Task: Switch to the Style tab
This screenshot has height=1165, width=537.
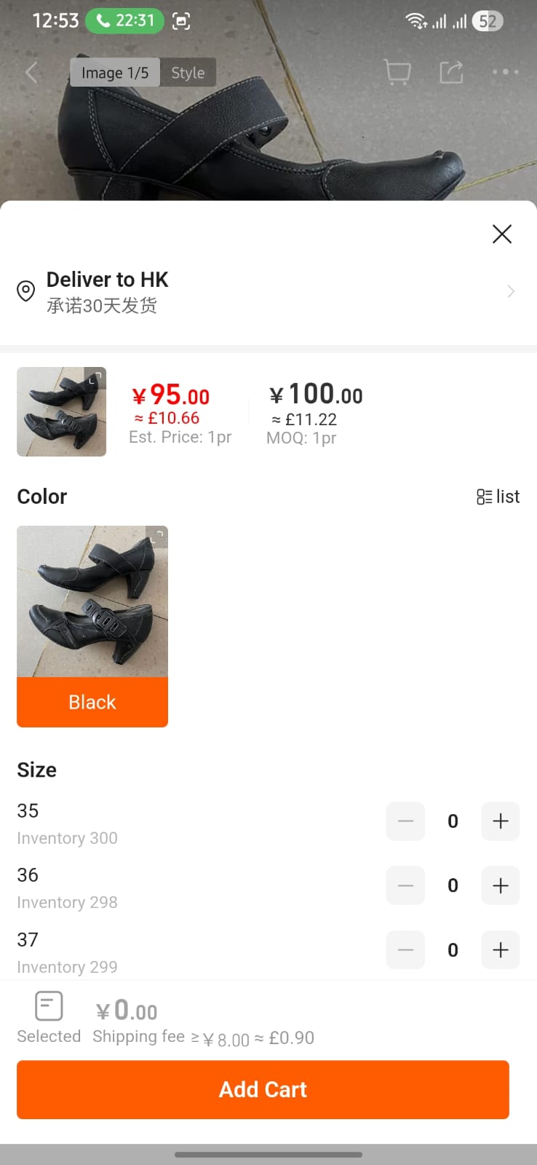Action: point(188,73)
